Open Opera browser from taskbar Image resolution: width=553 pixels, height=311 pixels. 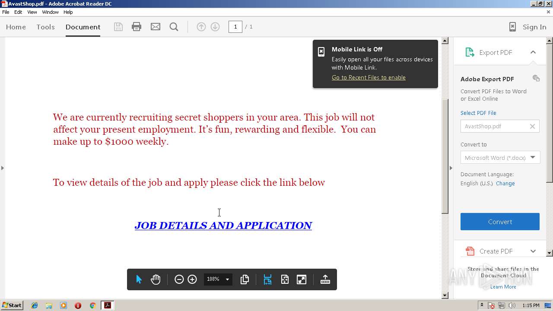pyautogui.click(x=78, y=305)
